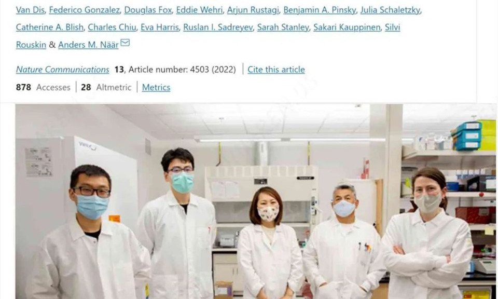498x299 pixels.
Task: Open author Ruslan I. Sadreyev
Action: pyautogui.click(x=218, y=28)
